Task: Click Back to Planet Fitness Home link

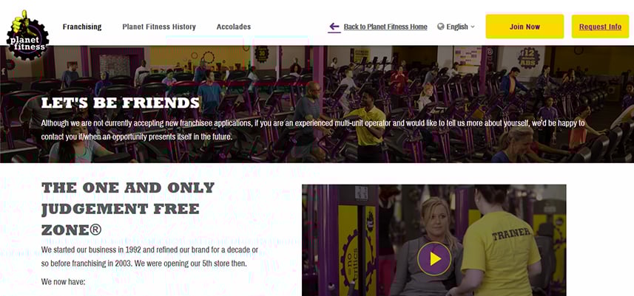Action: (385, 27)
